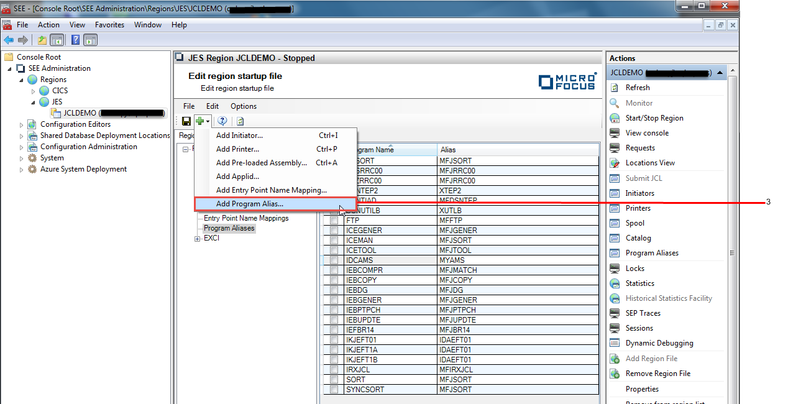
Task: Expand the EXCI tree node
Action: tap(198, 239)
